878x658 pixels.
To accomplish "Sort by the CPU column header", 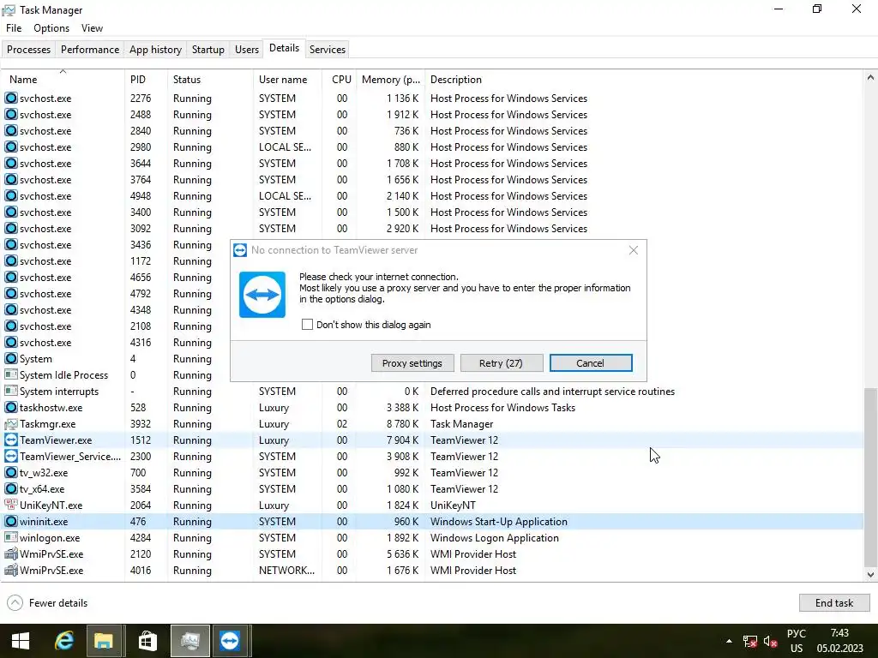I will [x=341, y=80].
